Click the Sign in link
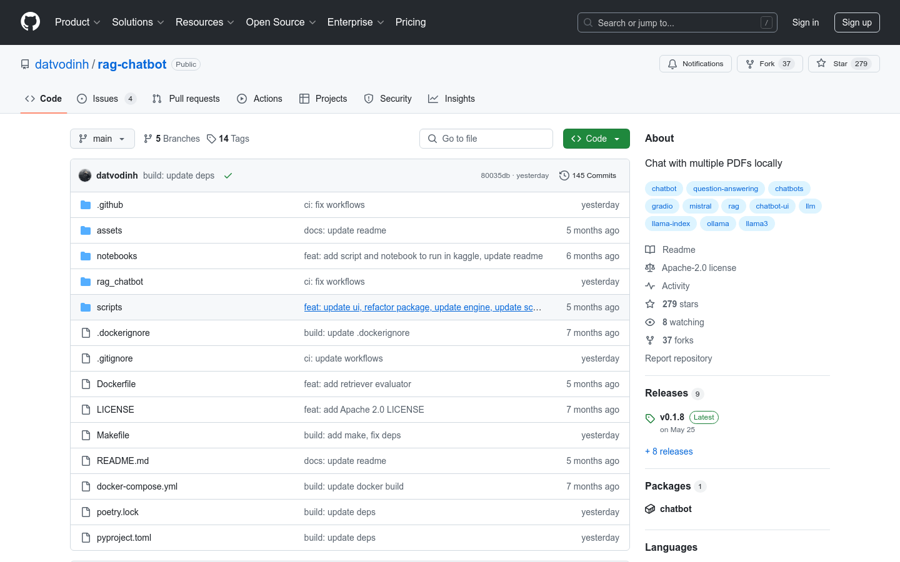 click(806, 22)
